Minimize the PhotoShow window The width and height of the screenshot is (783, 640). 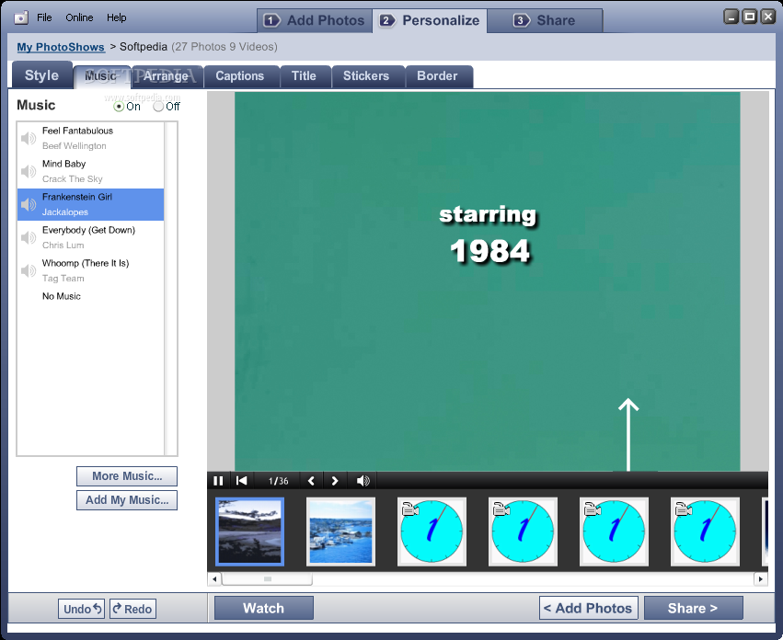coord(731,17)
